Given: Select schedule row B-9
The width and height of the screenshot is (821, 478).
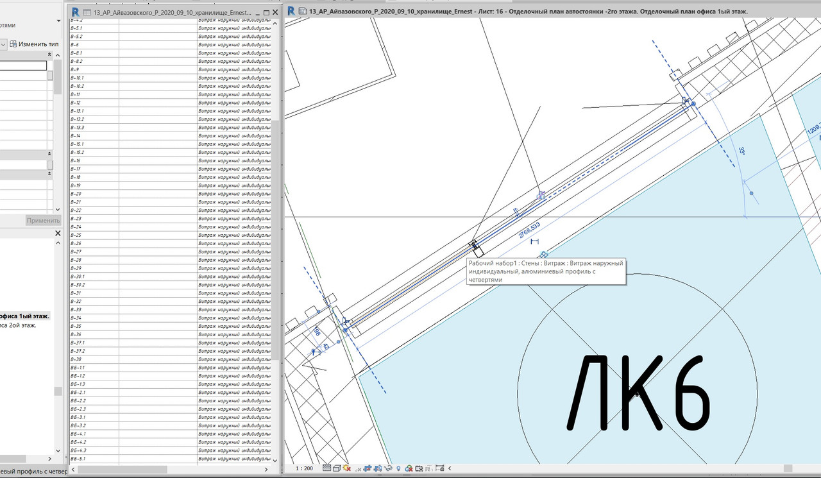Looking at the screenshot, I should (x=170, y=69).
